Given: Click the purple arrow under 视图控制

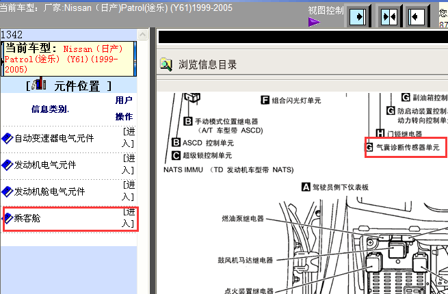Looking at the screenshot, I should (314, 22).
